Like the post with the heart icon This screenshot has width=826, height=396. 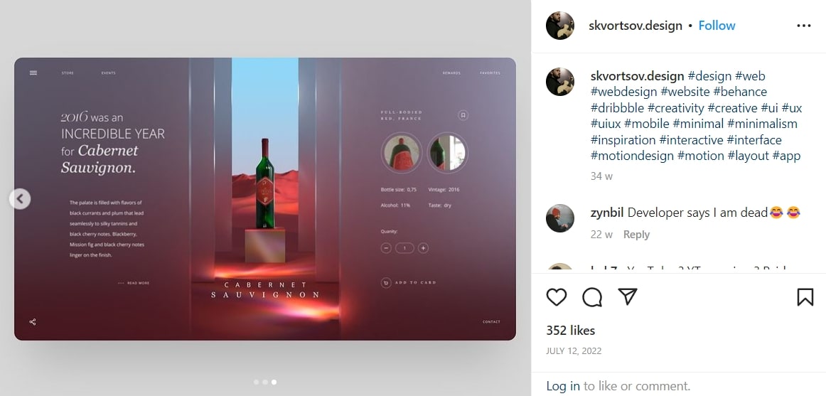(557, 297)
